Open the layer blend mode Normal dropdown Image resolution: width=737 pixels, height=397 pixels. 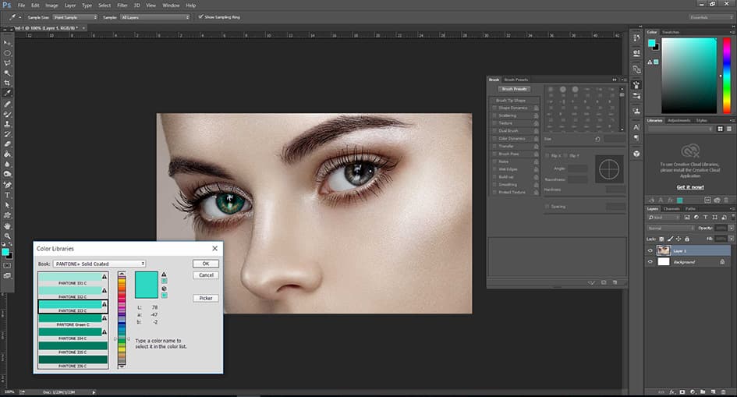(x=669, y=228)
